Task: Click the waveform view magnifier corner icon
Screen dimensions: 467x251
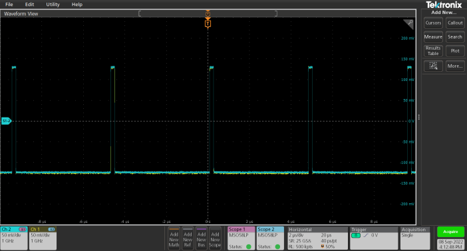Action: tap(409, 24)
